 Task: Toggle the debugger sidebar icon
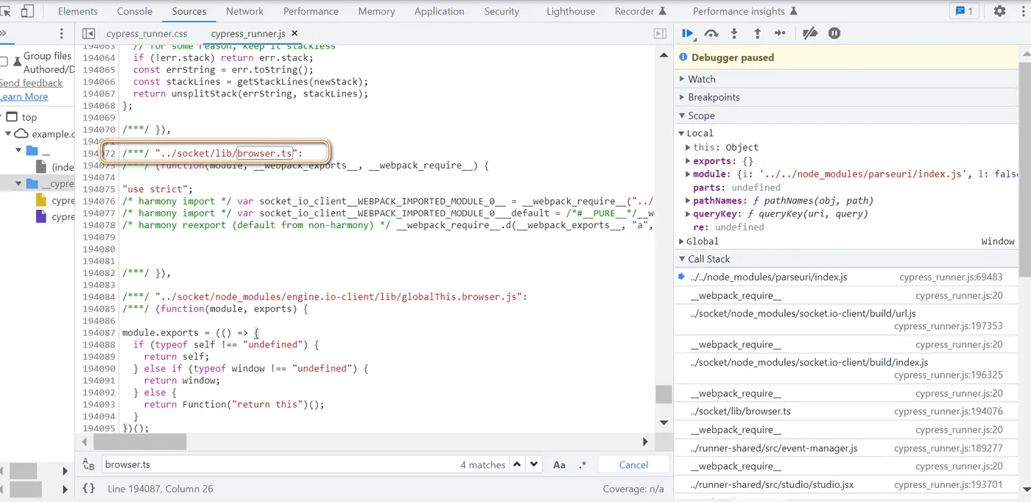(660, 34)
